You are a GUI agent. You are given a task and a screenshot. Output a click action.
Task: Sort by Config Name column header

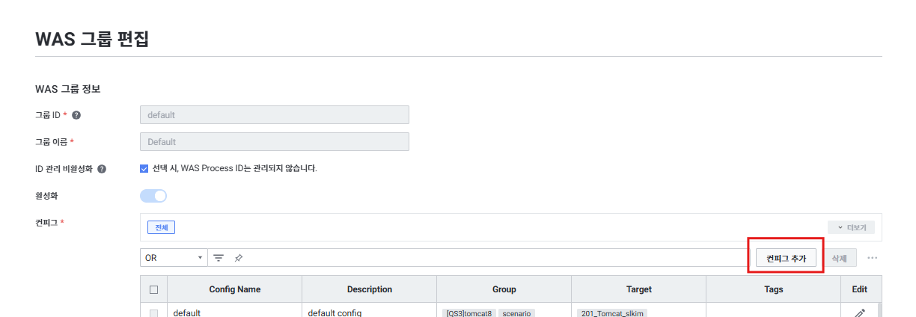click(234, 289)
